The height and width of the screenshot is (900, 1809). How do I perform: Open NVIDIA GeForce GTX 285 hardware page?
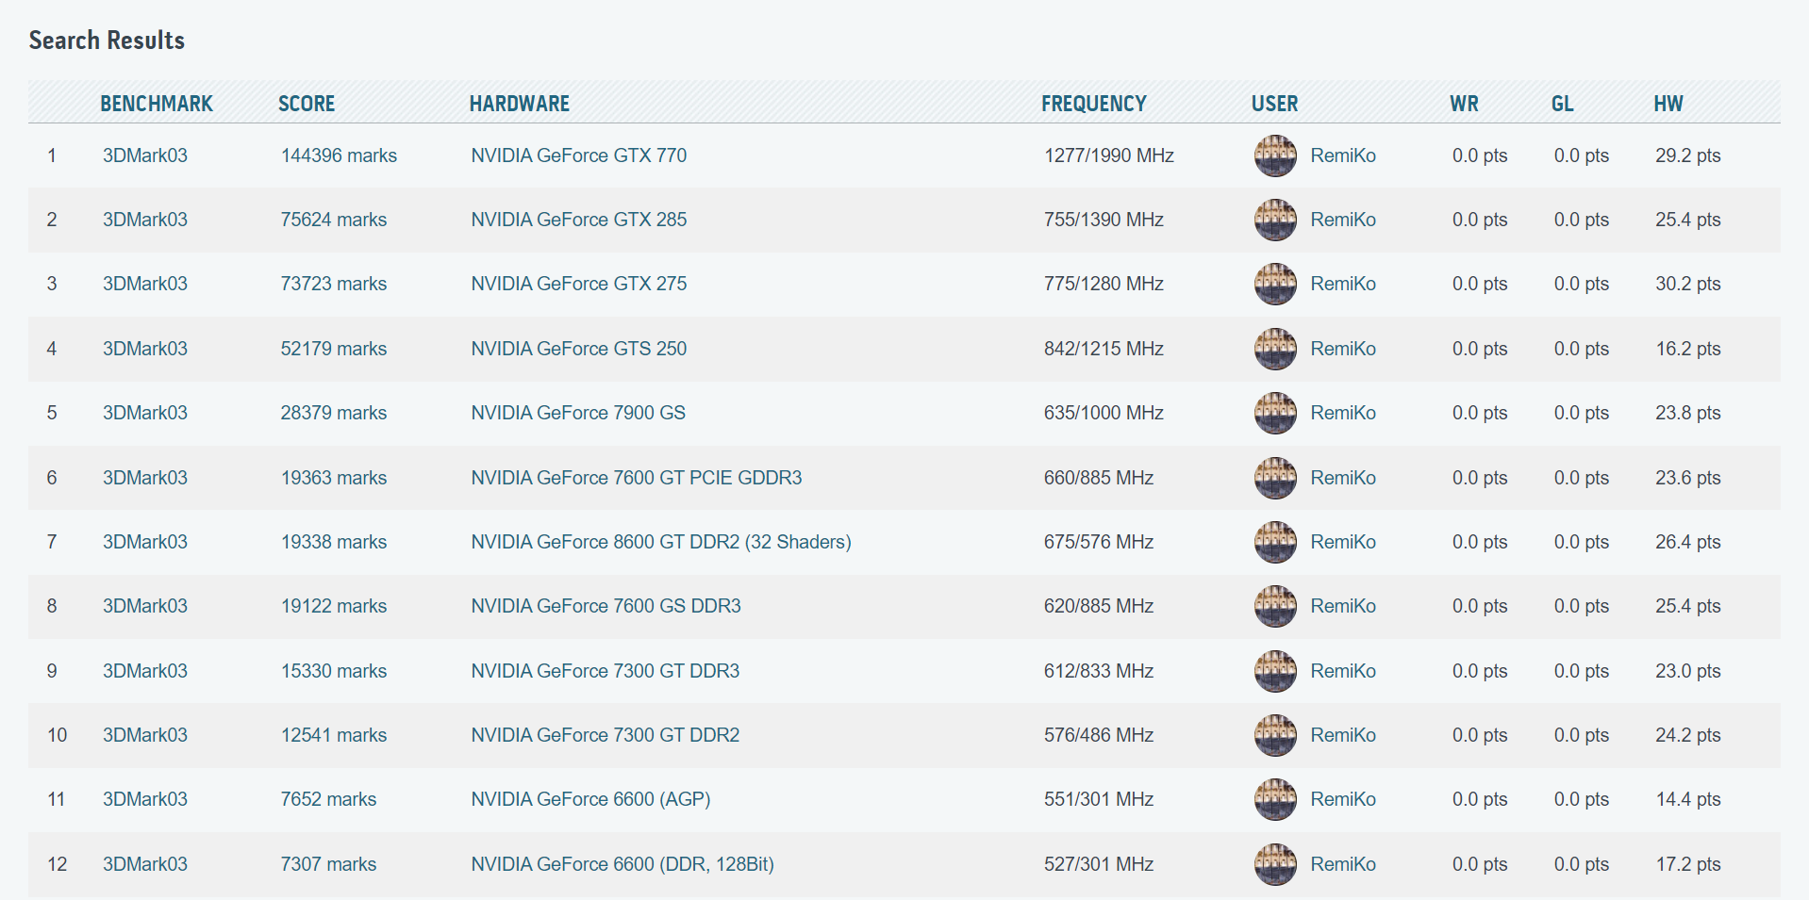point(578,220)
